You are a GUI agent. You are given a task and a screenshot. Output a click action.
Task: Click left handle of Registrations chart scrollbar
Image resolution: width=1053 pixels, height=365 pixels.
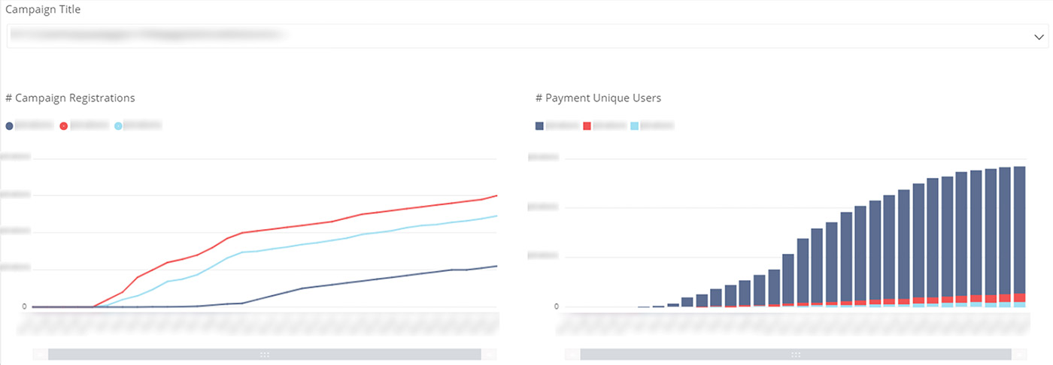click(x=41, y=354)
